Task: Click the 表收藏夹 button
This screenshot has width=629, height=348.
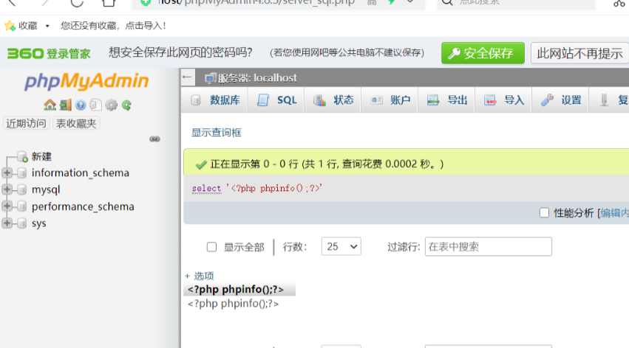Action: 76,123
